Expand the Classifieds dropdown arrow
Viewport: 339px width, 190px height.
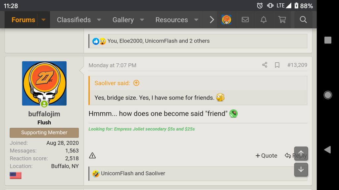[99, 20]
